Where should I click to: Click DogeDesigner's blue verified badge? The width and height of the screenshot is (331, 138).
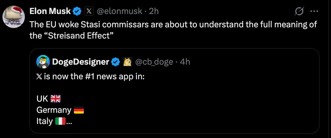(x=116, y=62)
